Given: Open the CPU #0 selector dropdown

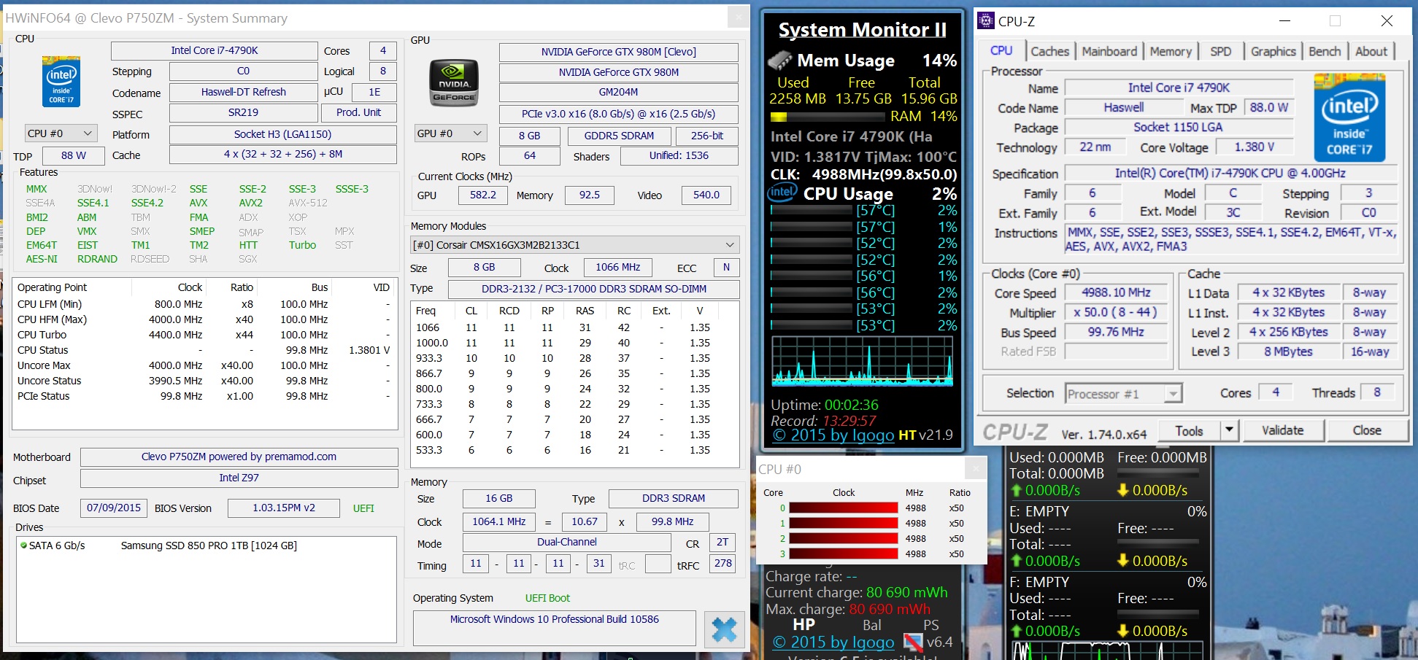Looking at the screenshot, I should point(61,133).
